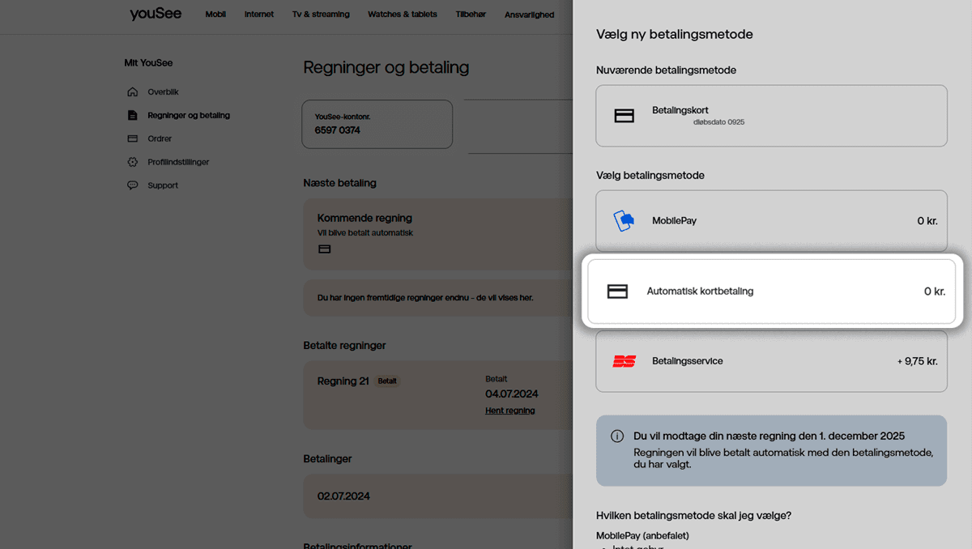Go to Watches & tablets menu
This screenshot has width=972, height=549.
402,15
